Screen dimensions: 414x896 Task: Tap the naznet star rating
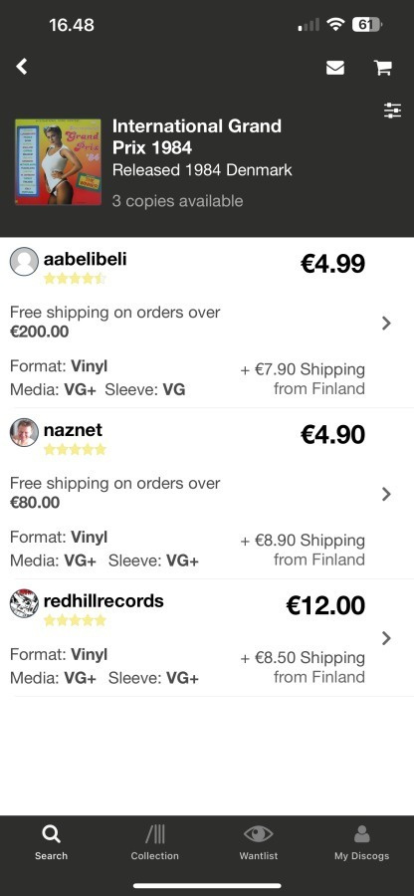(75, 450)
